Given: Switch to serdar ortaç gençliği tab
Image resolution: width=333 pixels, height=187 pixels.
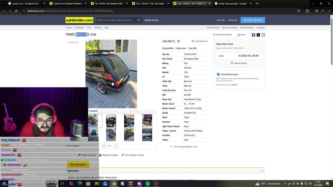Looking at the screenshot, I should (233, 4).
